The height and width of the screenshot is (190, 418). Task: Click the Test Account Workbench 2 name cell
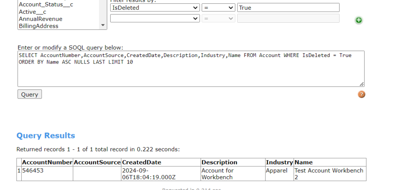pos(330,174)
